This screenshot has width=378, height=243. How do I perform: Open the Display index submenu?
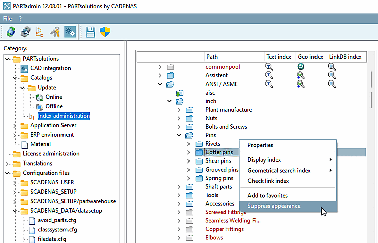pos(288,160)
